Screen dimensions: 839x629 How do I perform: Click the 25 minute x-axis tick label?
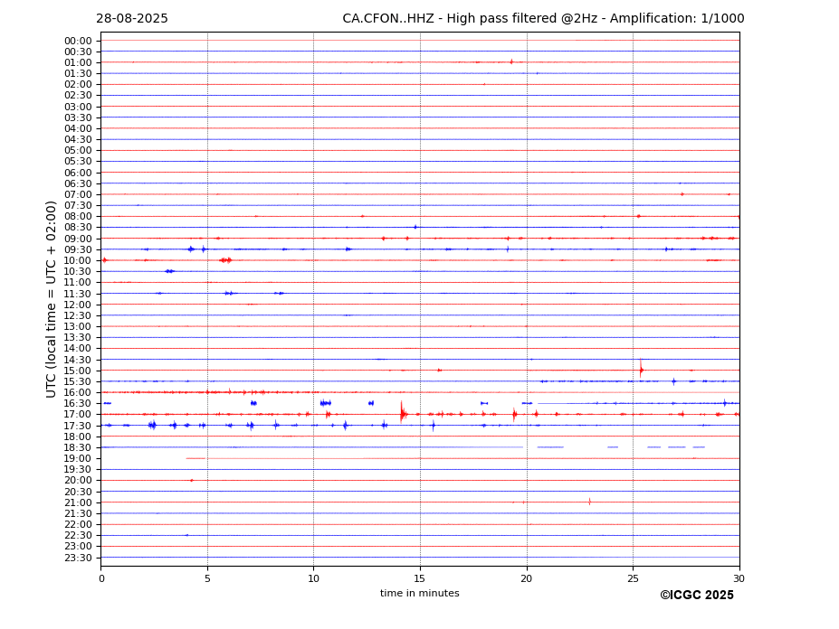[x=633, y=578]
